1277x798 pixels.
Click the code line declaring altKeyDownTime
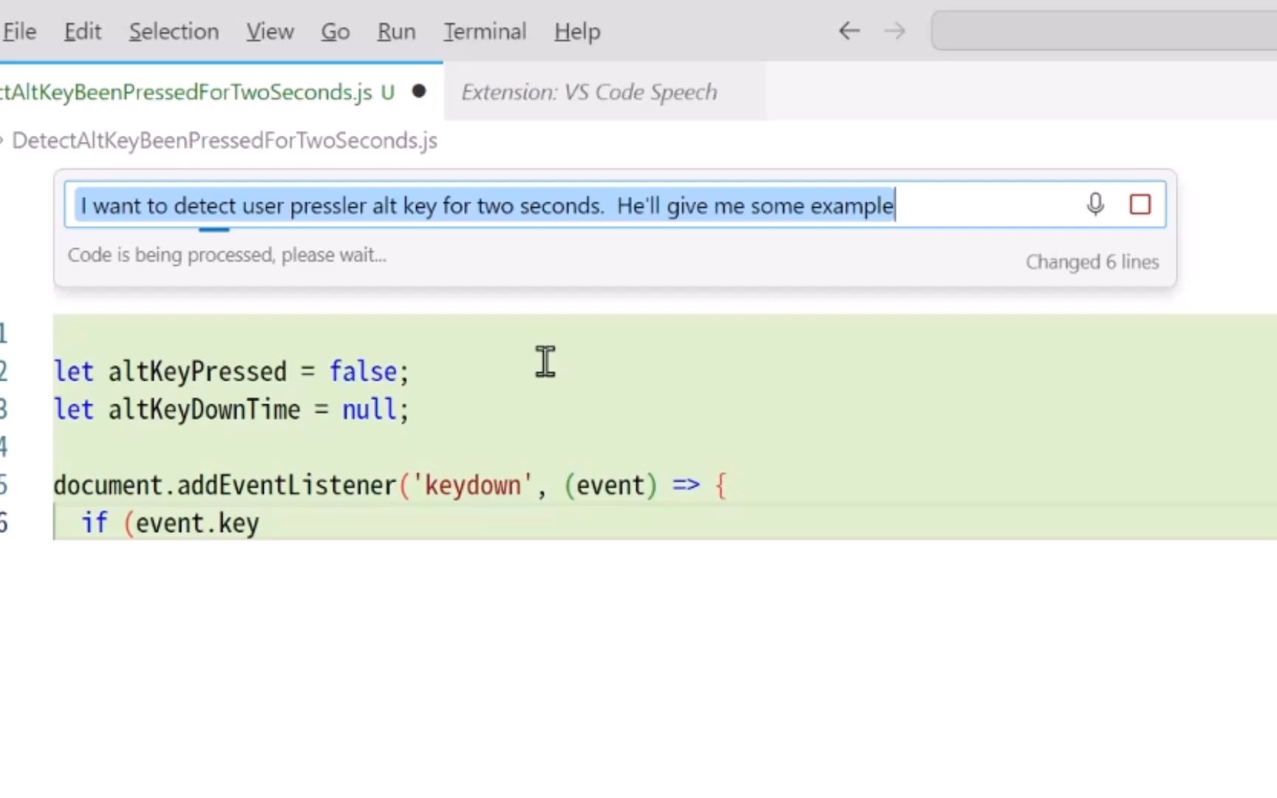pyautogui.click(x=231, y=409)
